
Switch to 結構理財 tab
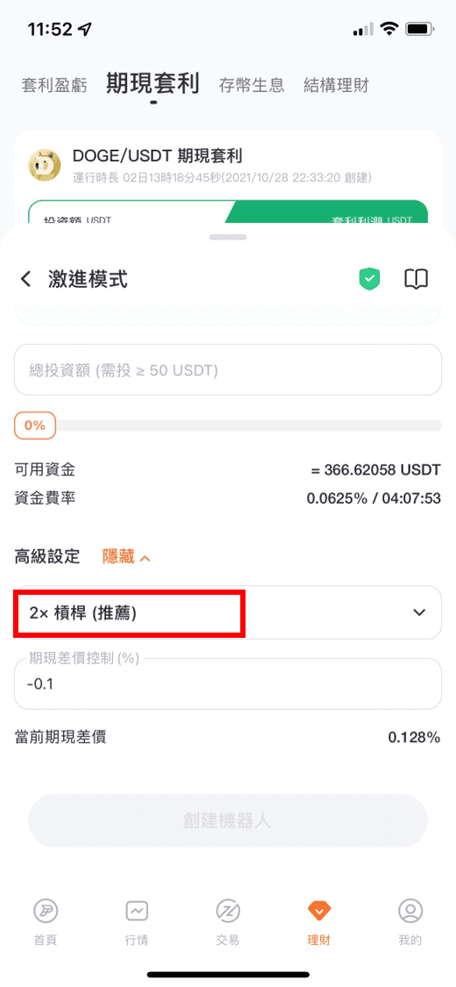click(336, 85)
